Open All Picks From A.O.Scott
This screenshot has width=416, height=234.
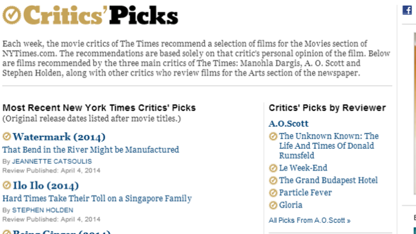click(309, 220)
